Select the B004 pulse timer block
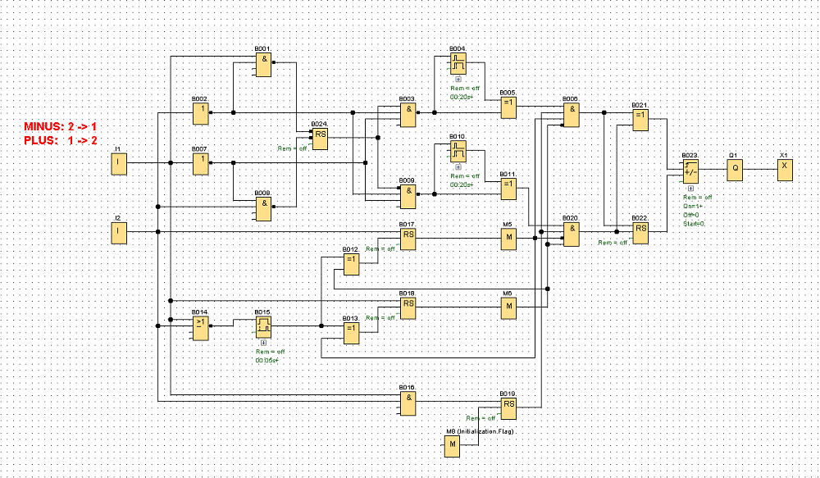This screenshot has width=820, height=478. click(x=458, y=63)
